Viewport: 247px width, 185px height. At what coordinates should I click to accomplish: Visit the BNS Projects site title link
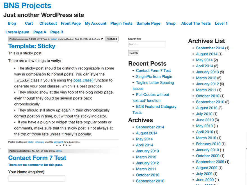coord(27,5)
